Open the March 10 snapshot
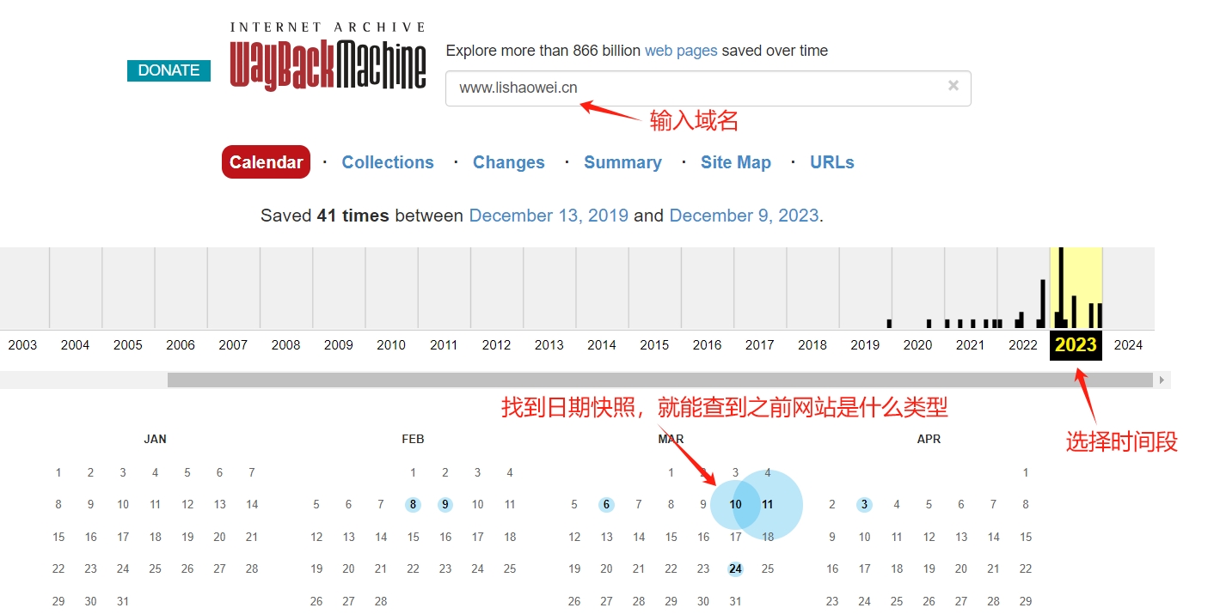Image resolution: width=1214 pixels, height=614 pixels. coord(735,504)
